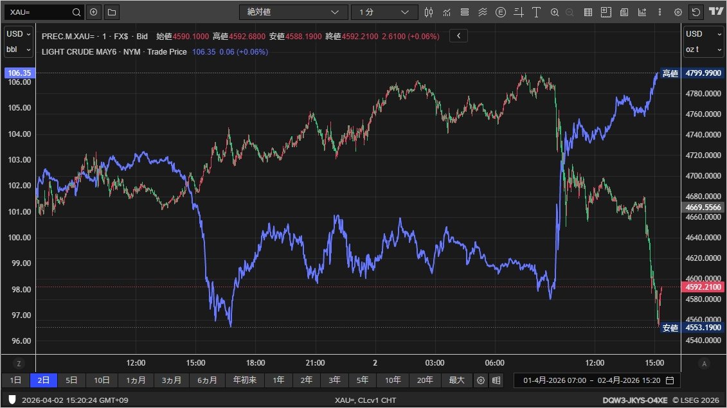727x408 pixels.
Task: Choose the 年初来 year-to-date button
Action: pyautogui.click(x=245, y=380)
